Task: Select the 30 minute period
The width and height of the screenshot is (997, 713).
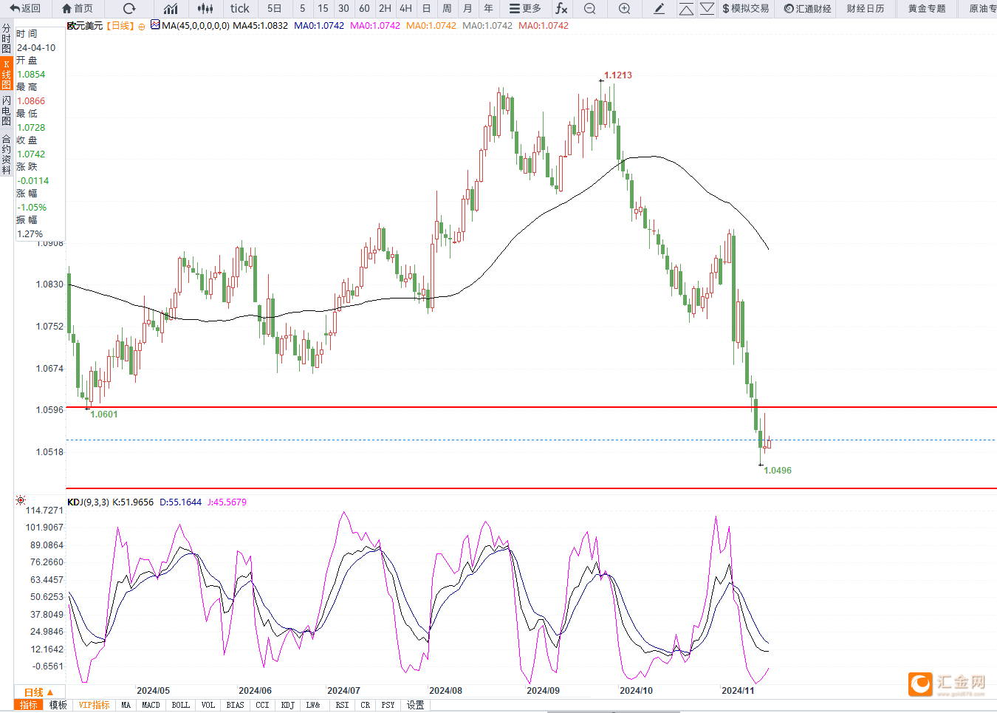Action: click(x=343, y=8)
